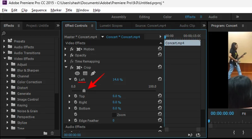Reset the Motion effect

(x=160, y=49)
